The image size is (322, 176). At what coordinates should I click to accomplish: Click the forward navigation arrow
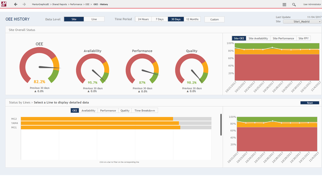(24, 4)
